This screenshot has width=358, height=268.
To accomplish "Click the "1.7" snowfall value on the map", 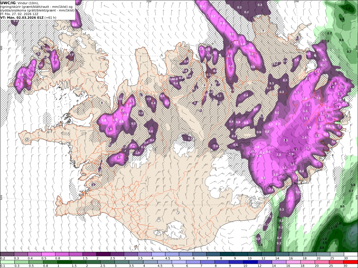I will tap(295, 150).
